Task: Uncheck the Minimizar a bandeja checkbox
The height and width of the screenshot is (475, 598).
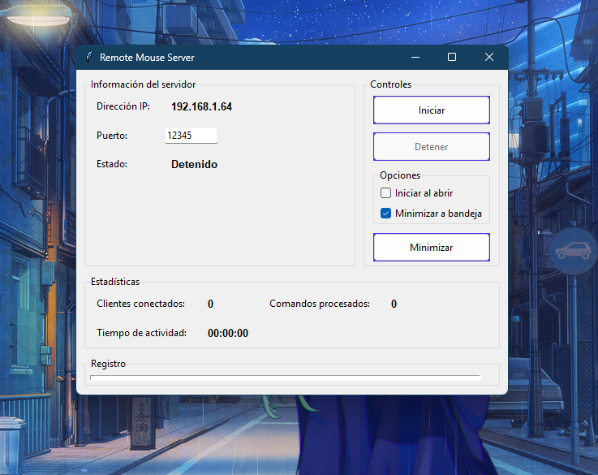Action: tap(385, 214)
